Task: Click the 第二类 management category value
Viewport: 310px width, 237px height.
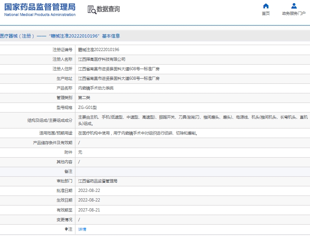Action: tap(84, 98)
